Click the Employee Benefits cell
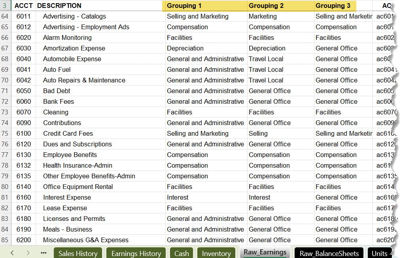 tap(100, 155)
